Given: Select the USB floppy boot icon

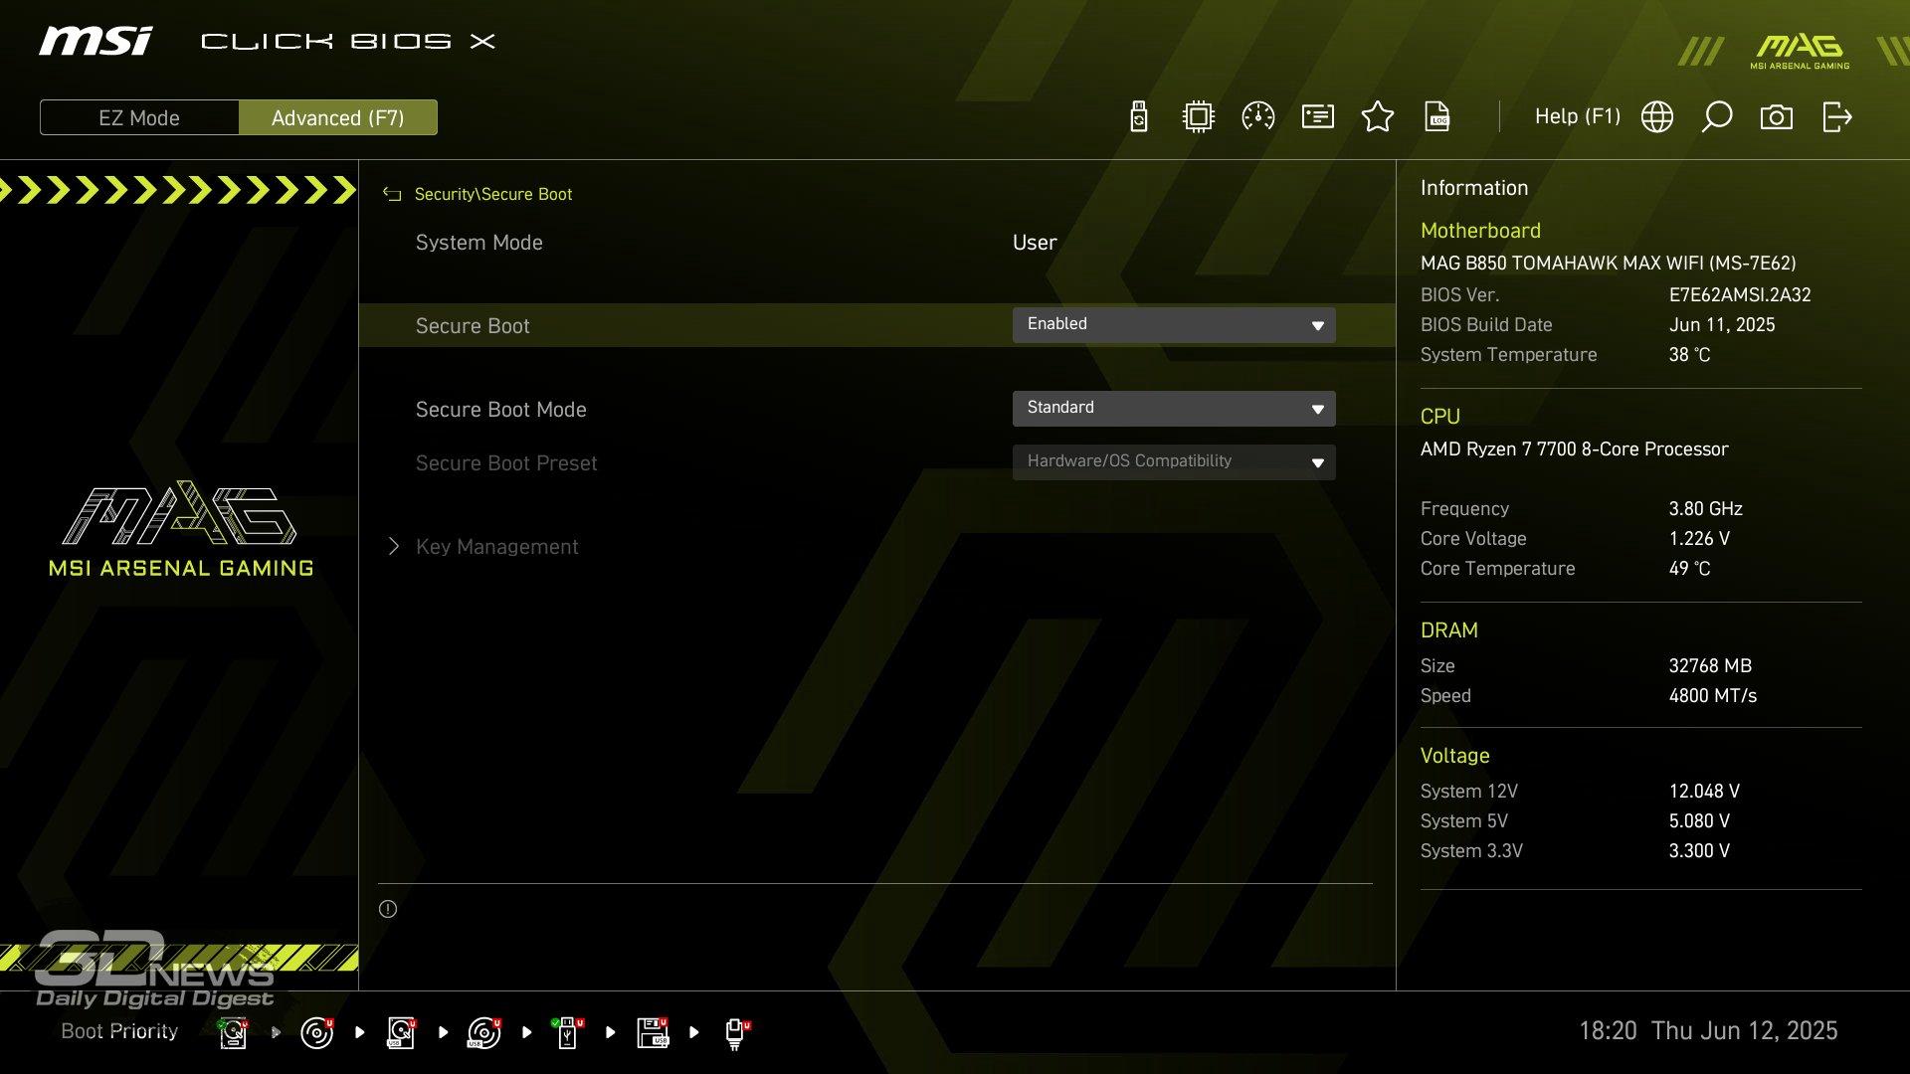Looking at the screenshot, I should coord(653,1032).
